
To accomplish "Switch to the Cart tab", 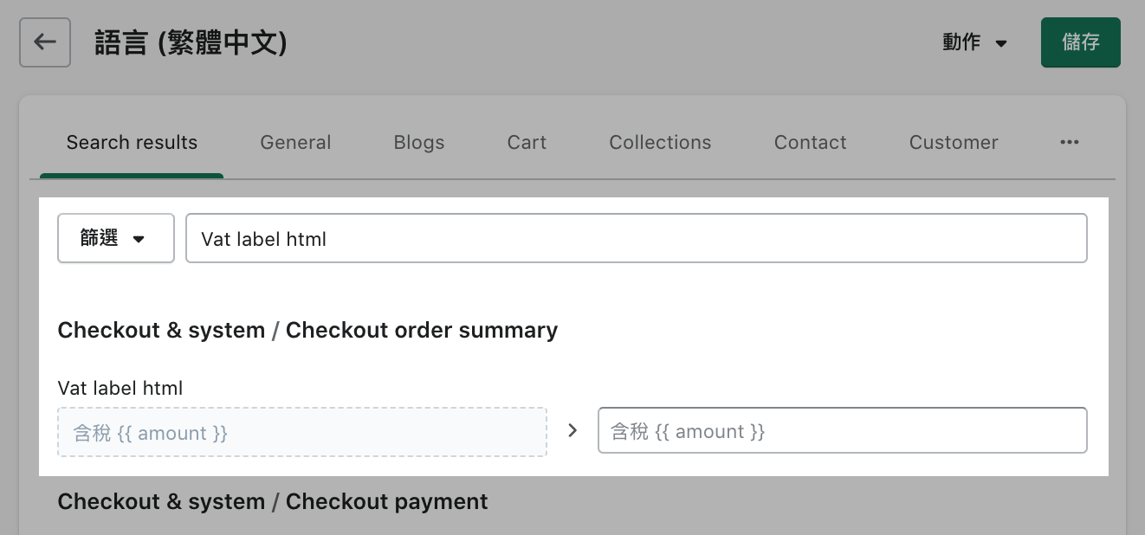I will click(x=526, y=142).
